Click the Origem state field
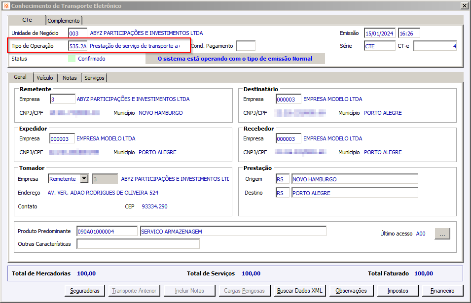 point(283,179)
